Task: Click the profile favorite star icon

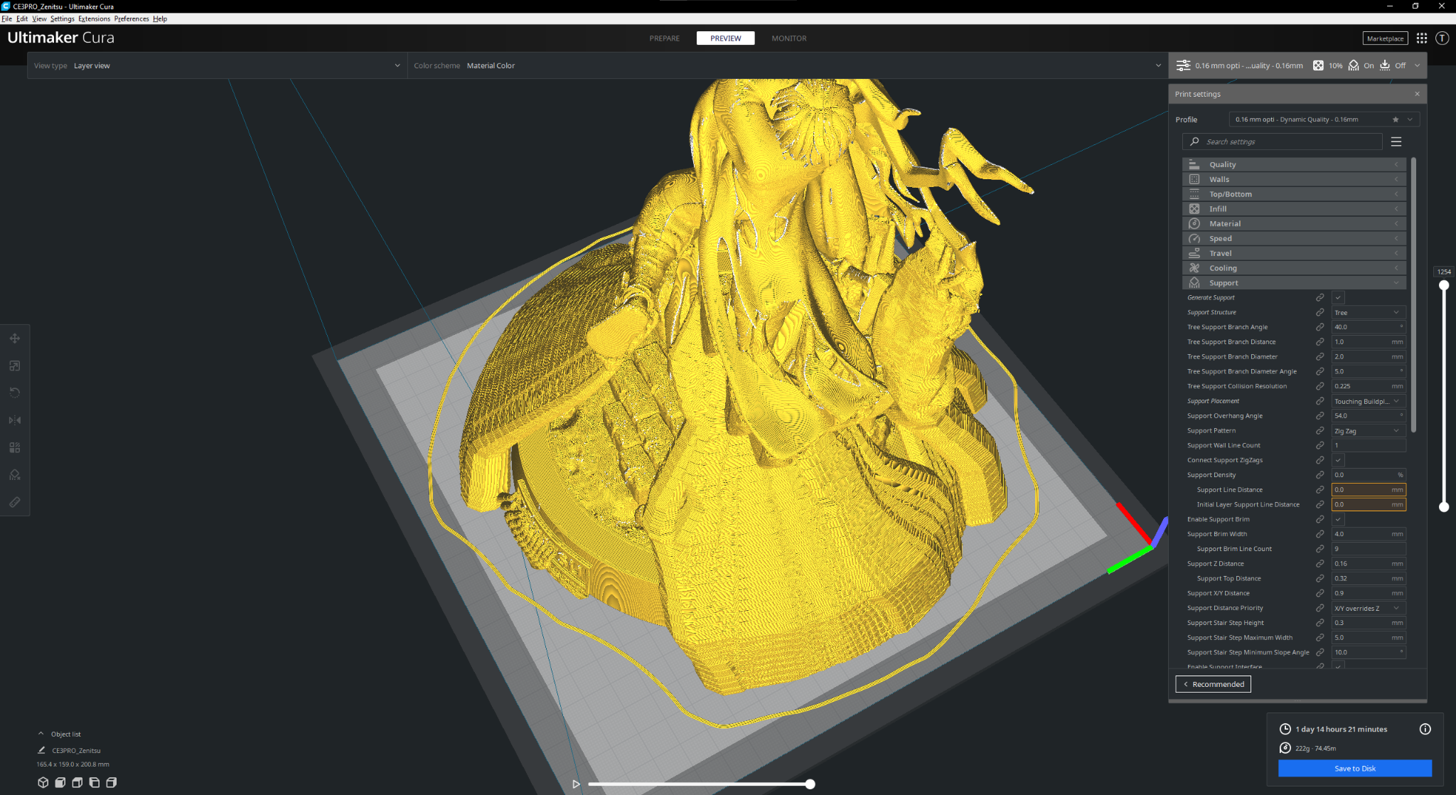Action: 1396,119
